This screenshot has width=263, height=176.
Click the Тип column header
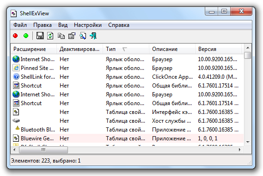126,49
